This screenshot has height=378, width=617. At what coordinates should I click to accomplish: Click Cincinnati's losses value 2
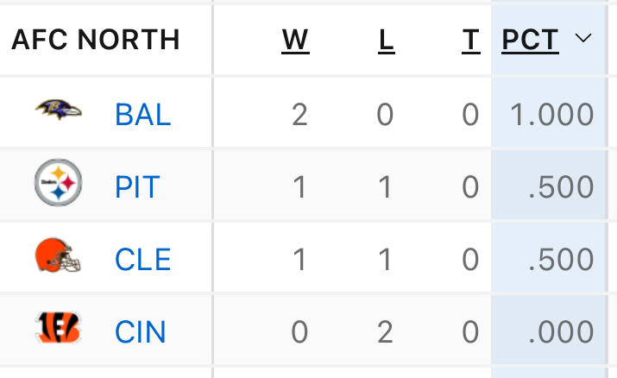pos(385,332)
